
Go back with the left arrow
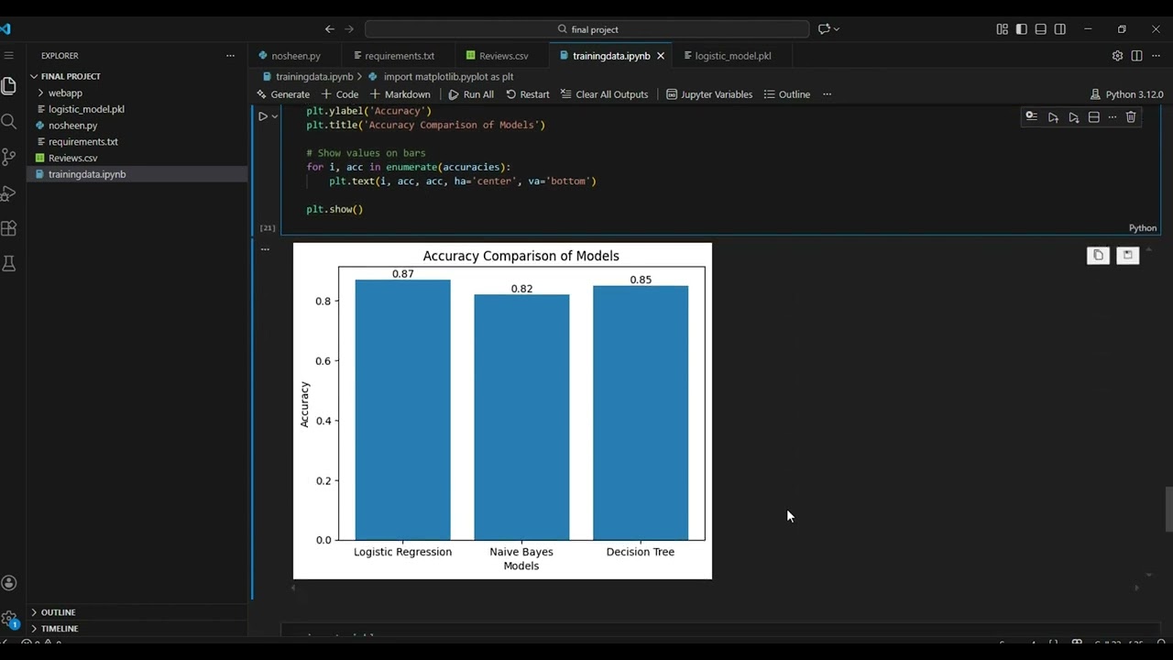330,29
